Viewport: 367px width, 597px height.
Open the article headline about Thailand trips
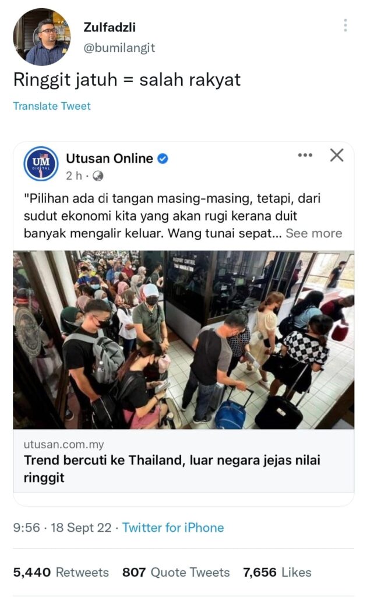172,469
